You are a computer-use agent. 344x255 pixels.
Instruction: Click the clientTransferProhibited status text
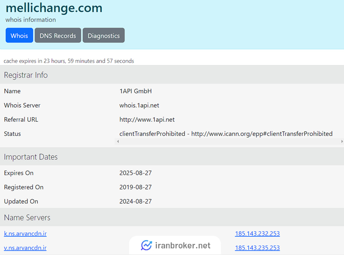226,134
